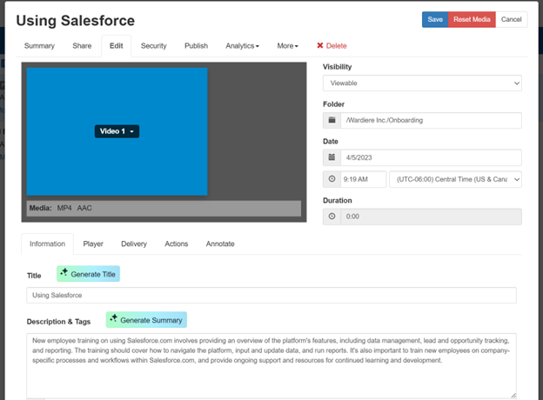Click the sparkle icon on Generate Title

click(x=64, y=274)
